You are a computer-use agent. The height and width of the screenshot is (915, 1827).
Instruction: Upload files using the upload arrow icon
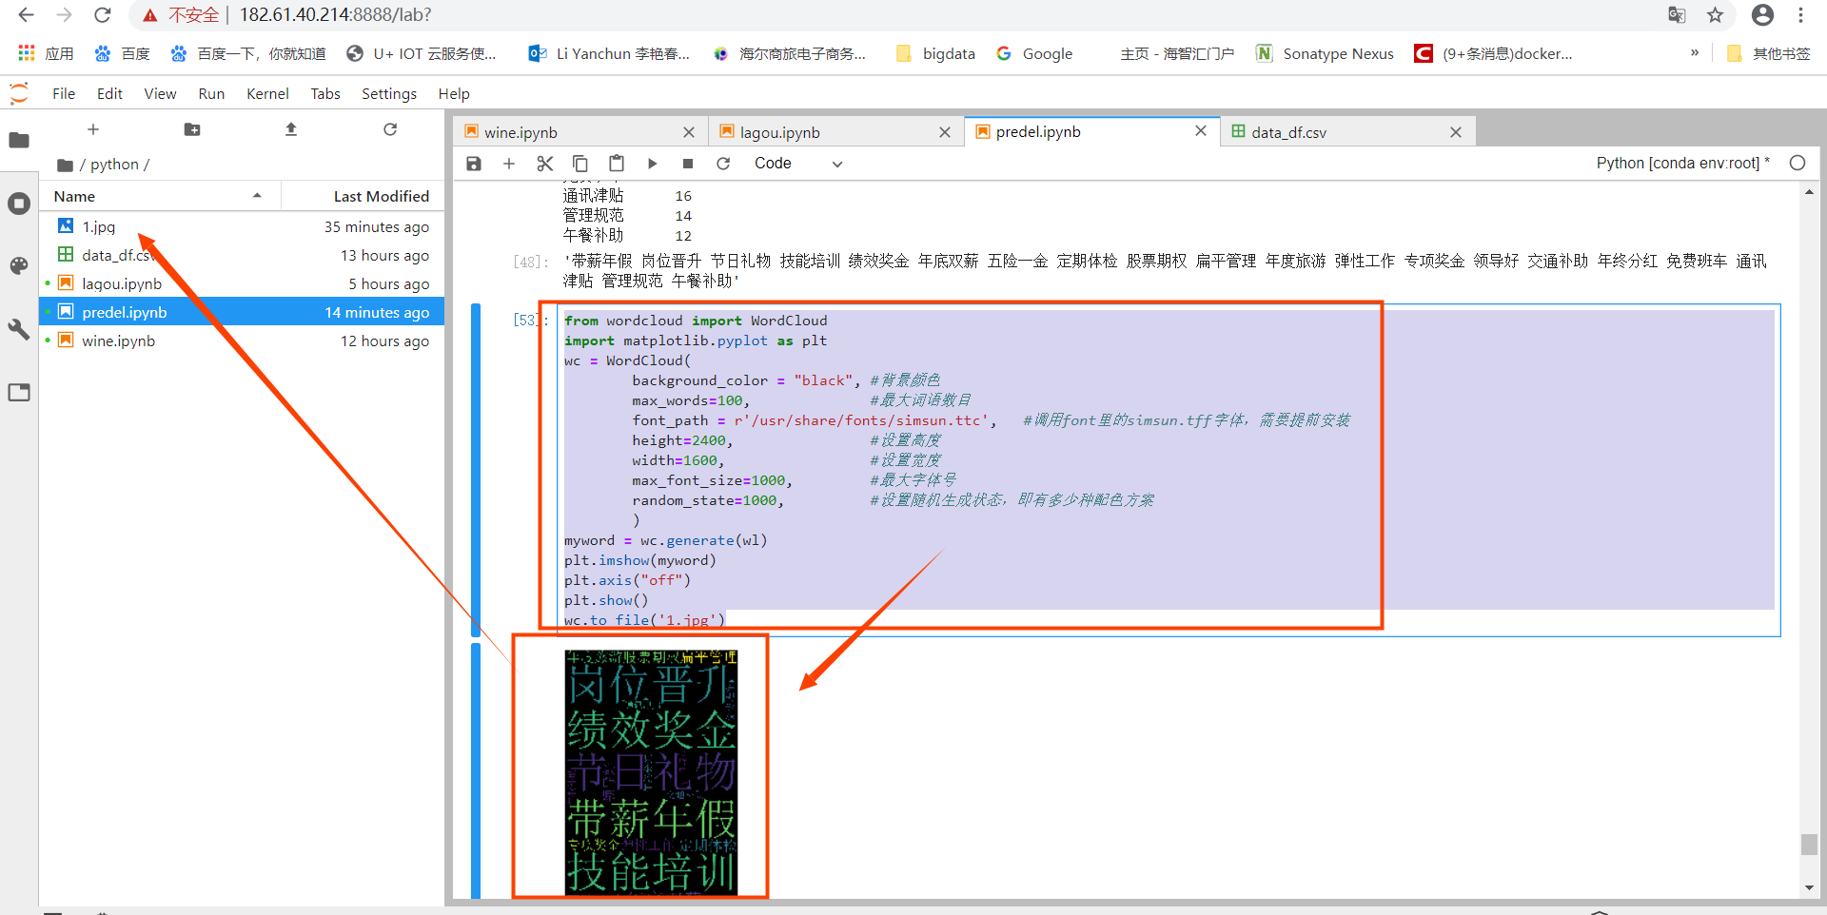coord(290,129)
